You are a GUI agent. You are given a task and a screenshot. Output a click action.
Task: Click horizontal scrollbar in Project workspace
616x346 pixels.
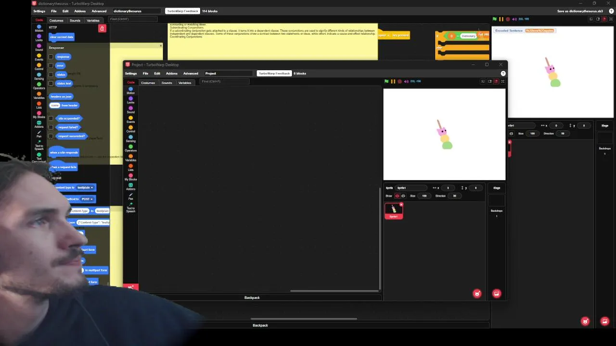pyautogui.click(x=334, y=291)
